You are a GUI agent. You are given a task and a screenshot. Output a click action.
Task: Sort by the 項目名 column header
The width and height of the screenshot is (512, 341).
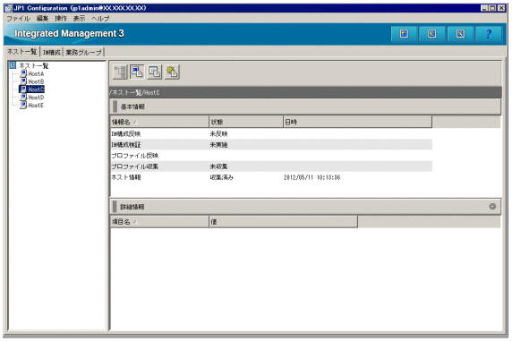pyautogui.click(x=159, y=222)
